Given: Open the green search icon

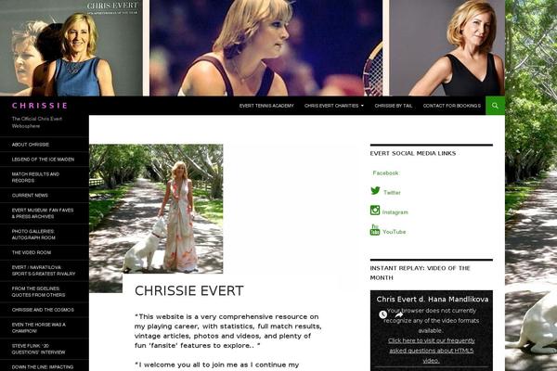Looking at the screenshot, I should [495, 106].
